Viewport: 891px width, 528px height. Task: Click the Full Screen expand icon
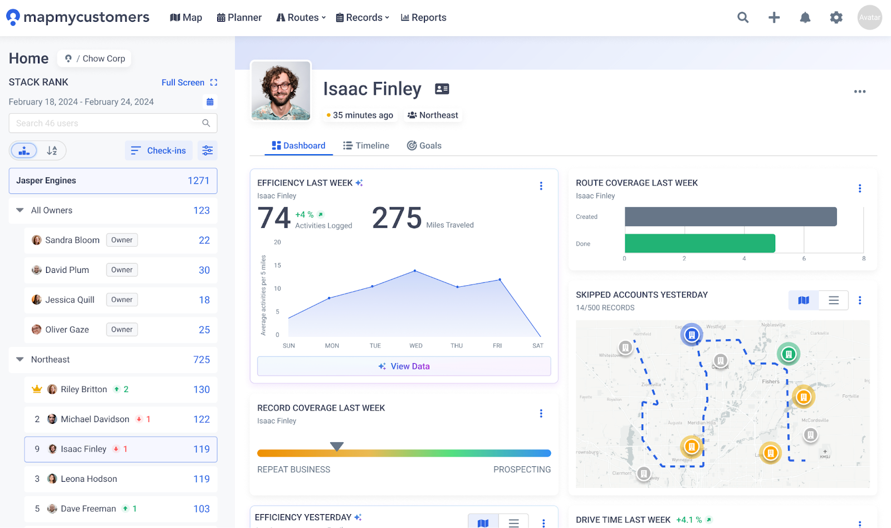click(214, 82)
